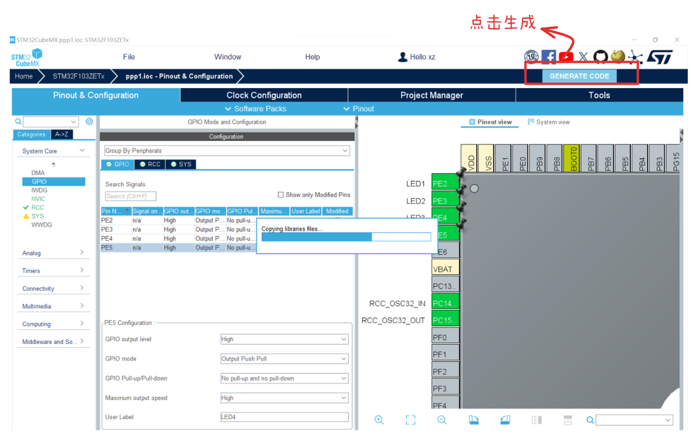Click the User Label field containing LED4
691x435 pixels.
pos(284,417)
